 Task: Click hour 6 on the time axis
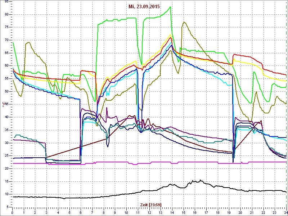click(x=81, y=213)
